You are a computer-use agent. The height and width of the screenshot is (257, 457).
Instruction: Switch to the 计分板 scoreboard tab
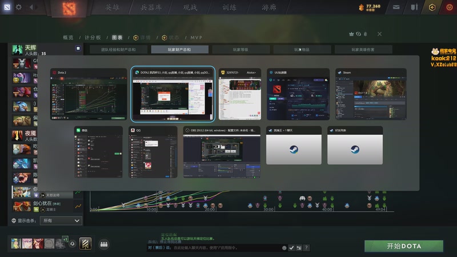(93, 38)
